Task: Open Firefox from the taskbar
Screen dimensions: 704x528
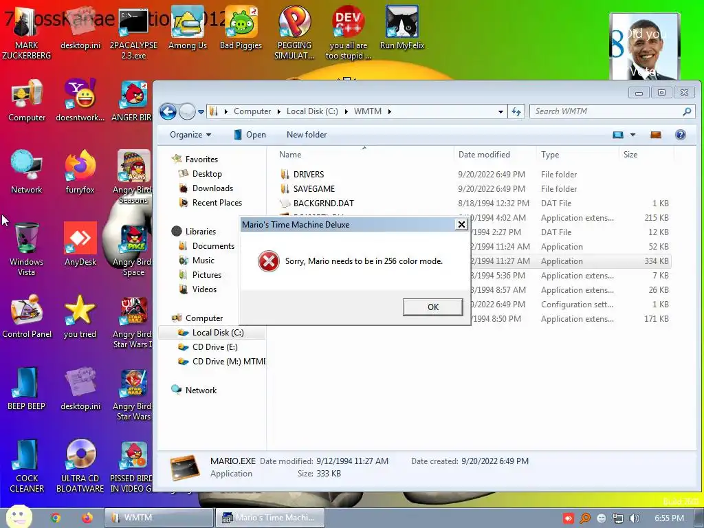Action: [x=87, y=518]
